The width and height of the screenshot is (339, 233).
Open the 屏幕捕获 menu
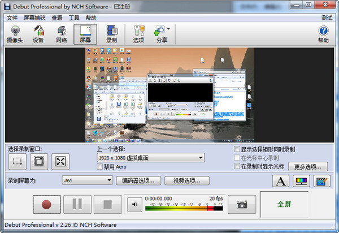[34, 18]
